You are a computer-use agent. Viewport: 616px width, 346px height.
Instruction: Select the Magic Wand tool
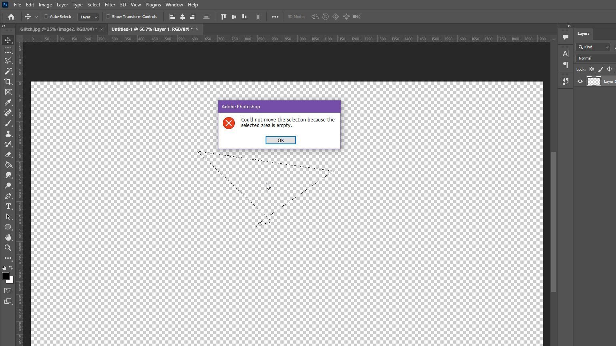(x=8, y=71)
